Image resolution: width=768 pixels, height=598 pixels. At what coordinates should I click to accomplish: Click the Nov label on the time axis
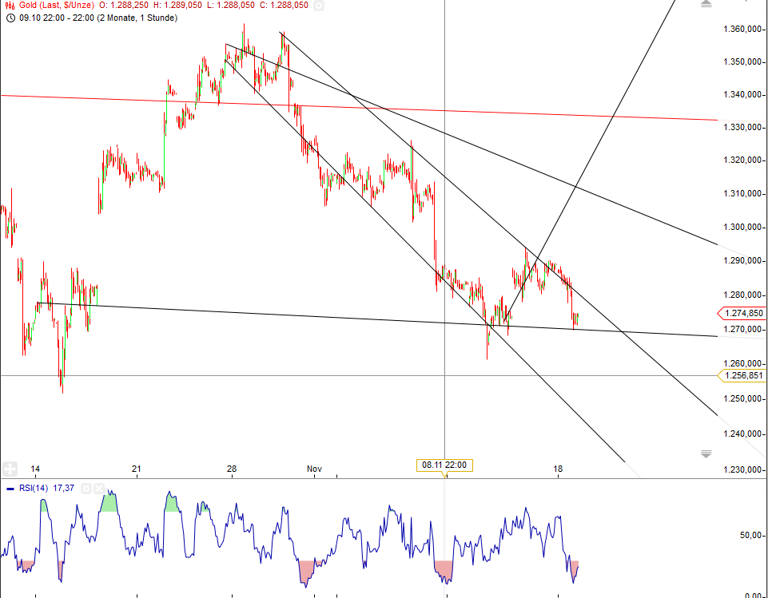click(313, 469)
